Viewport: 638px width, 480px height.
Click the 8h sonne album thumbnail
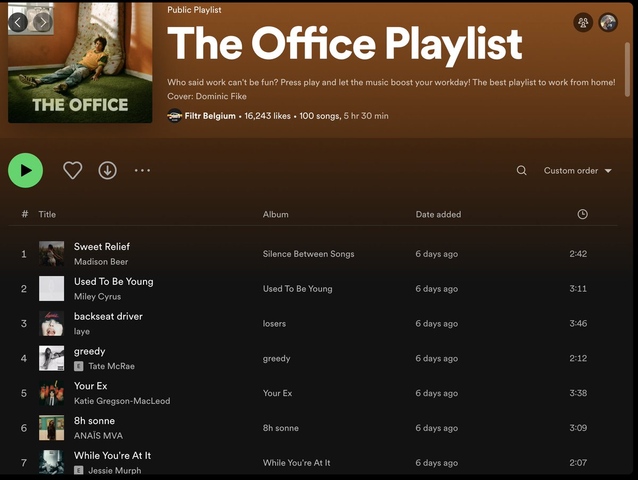click(x=52, y=428)
